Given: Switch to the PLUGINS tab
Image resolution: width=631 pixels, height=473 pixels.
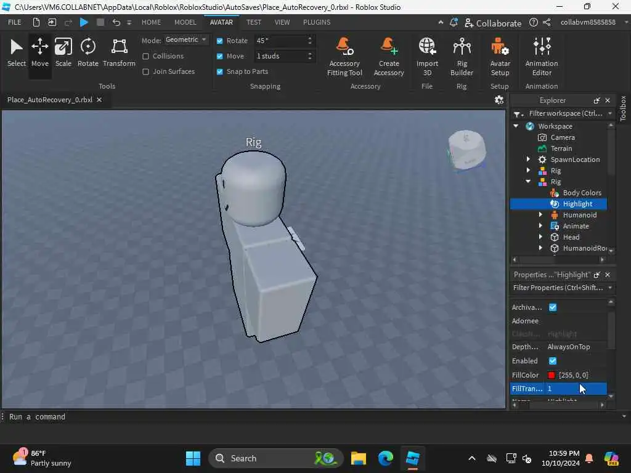Looking at the screenshot, I should pyautogui.click(x=317, y=22).
